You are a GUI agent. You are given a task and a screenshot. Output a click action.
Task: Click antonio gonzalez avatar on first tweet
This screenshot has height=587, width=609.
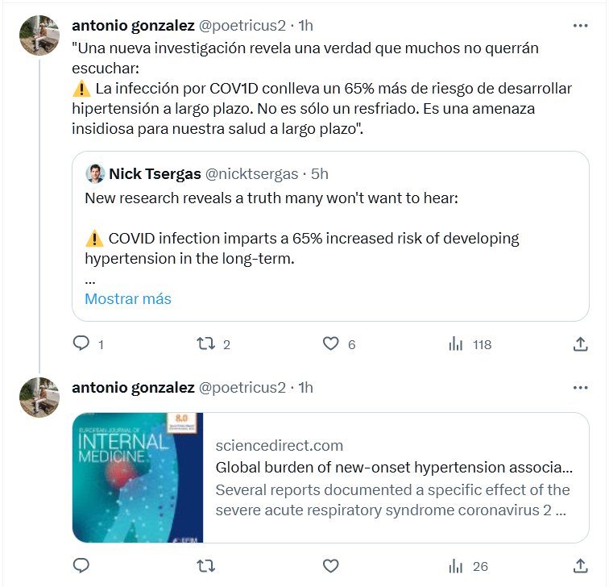click(39, 35)
